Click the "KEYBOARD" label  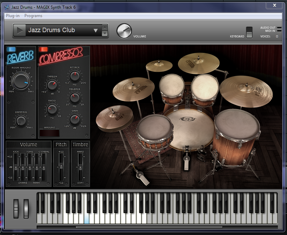tap(237, 36)
